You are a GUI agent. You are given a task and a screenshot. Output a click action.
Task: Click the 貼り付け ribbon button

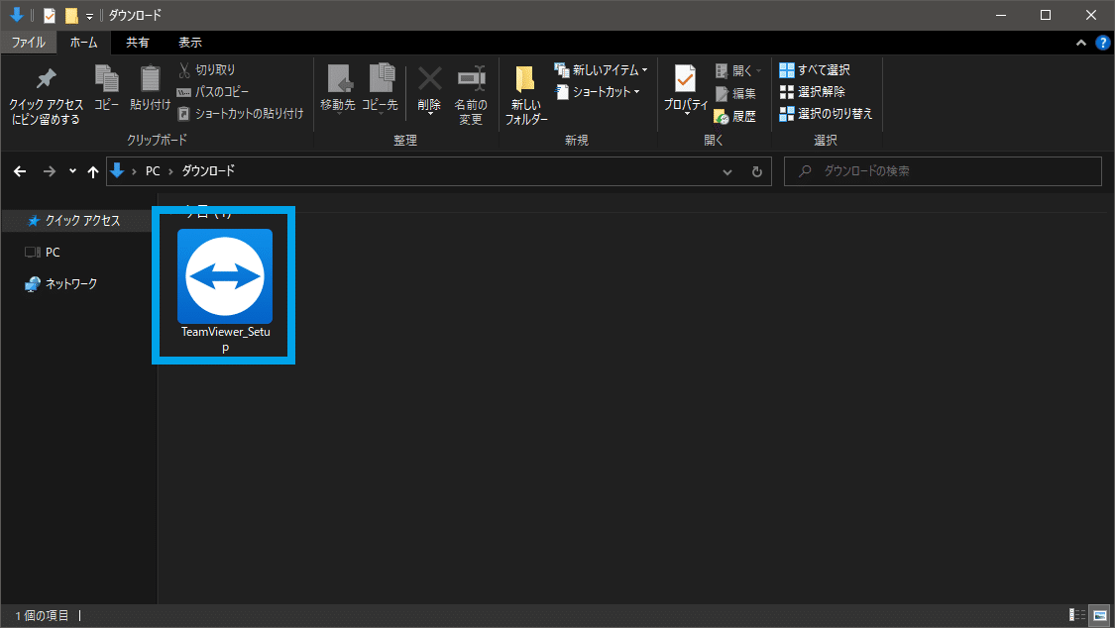(x=150, y=88)
